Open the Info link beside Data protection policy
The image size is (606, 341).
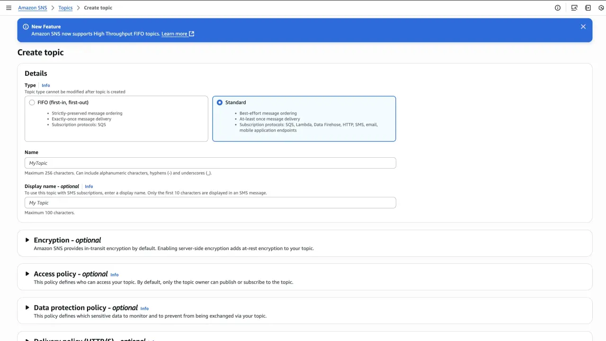point(144,308)
